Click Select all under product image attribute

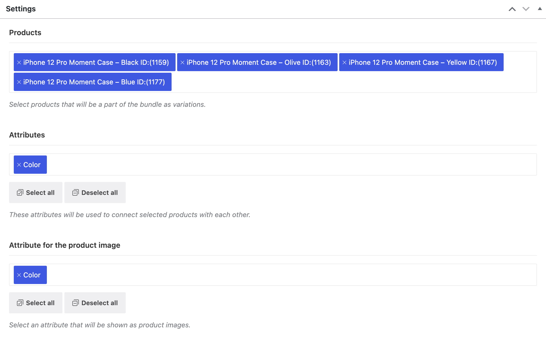[36, 303]
